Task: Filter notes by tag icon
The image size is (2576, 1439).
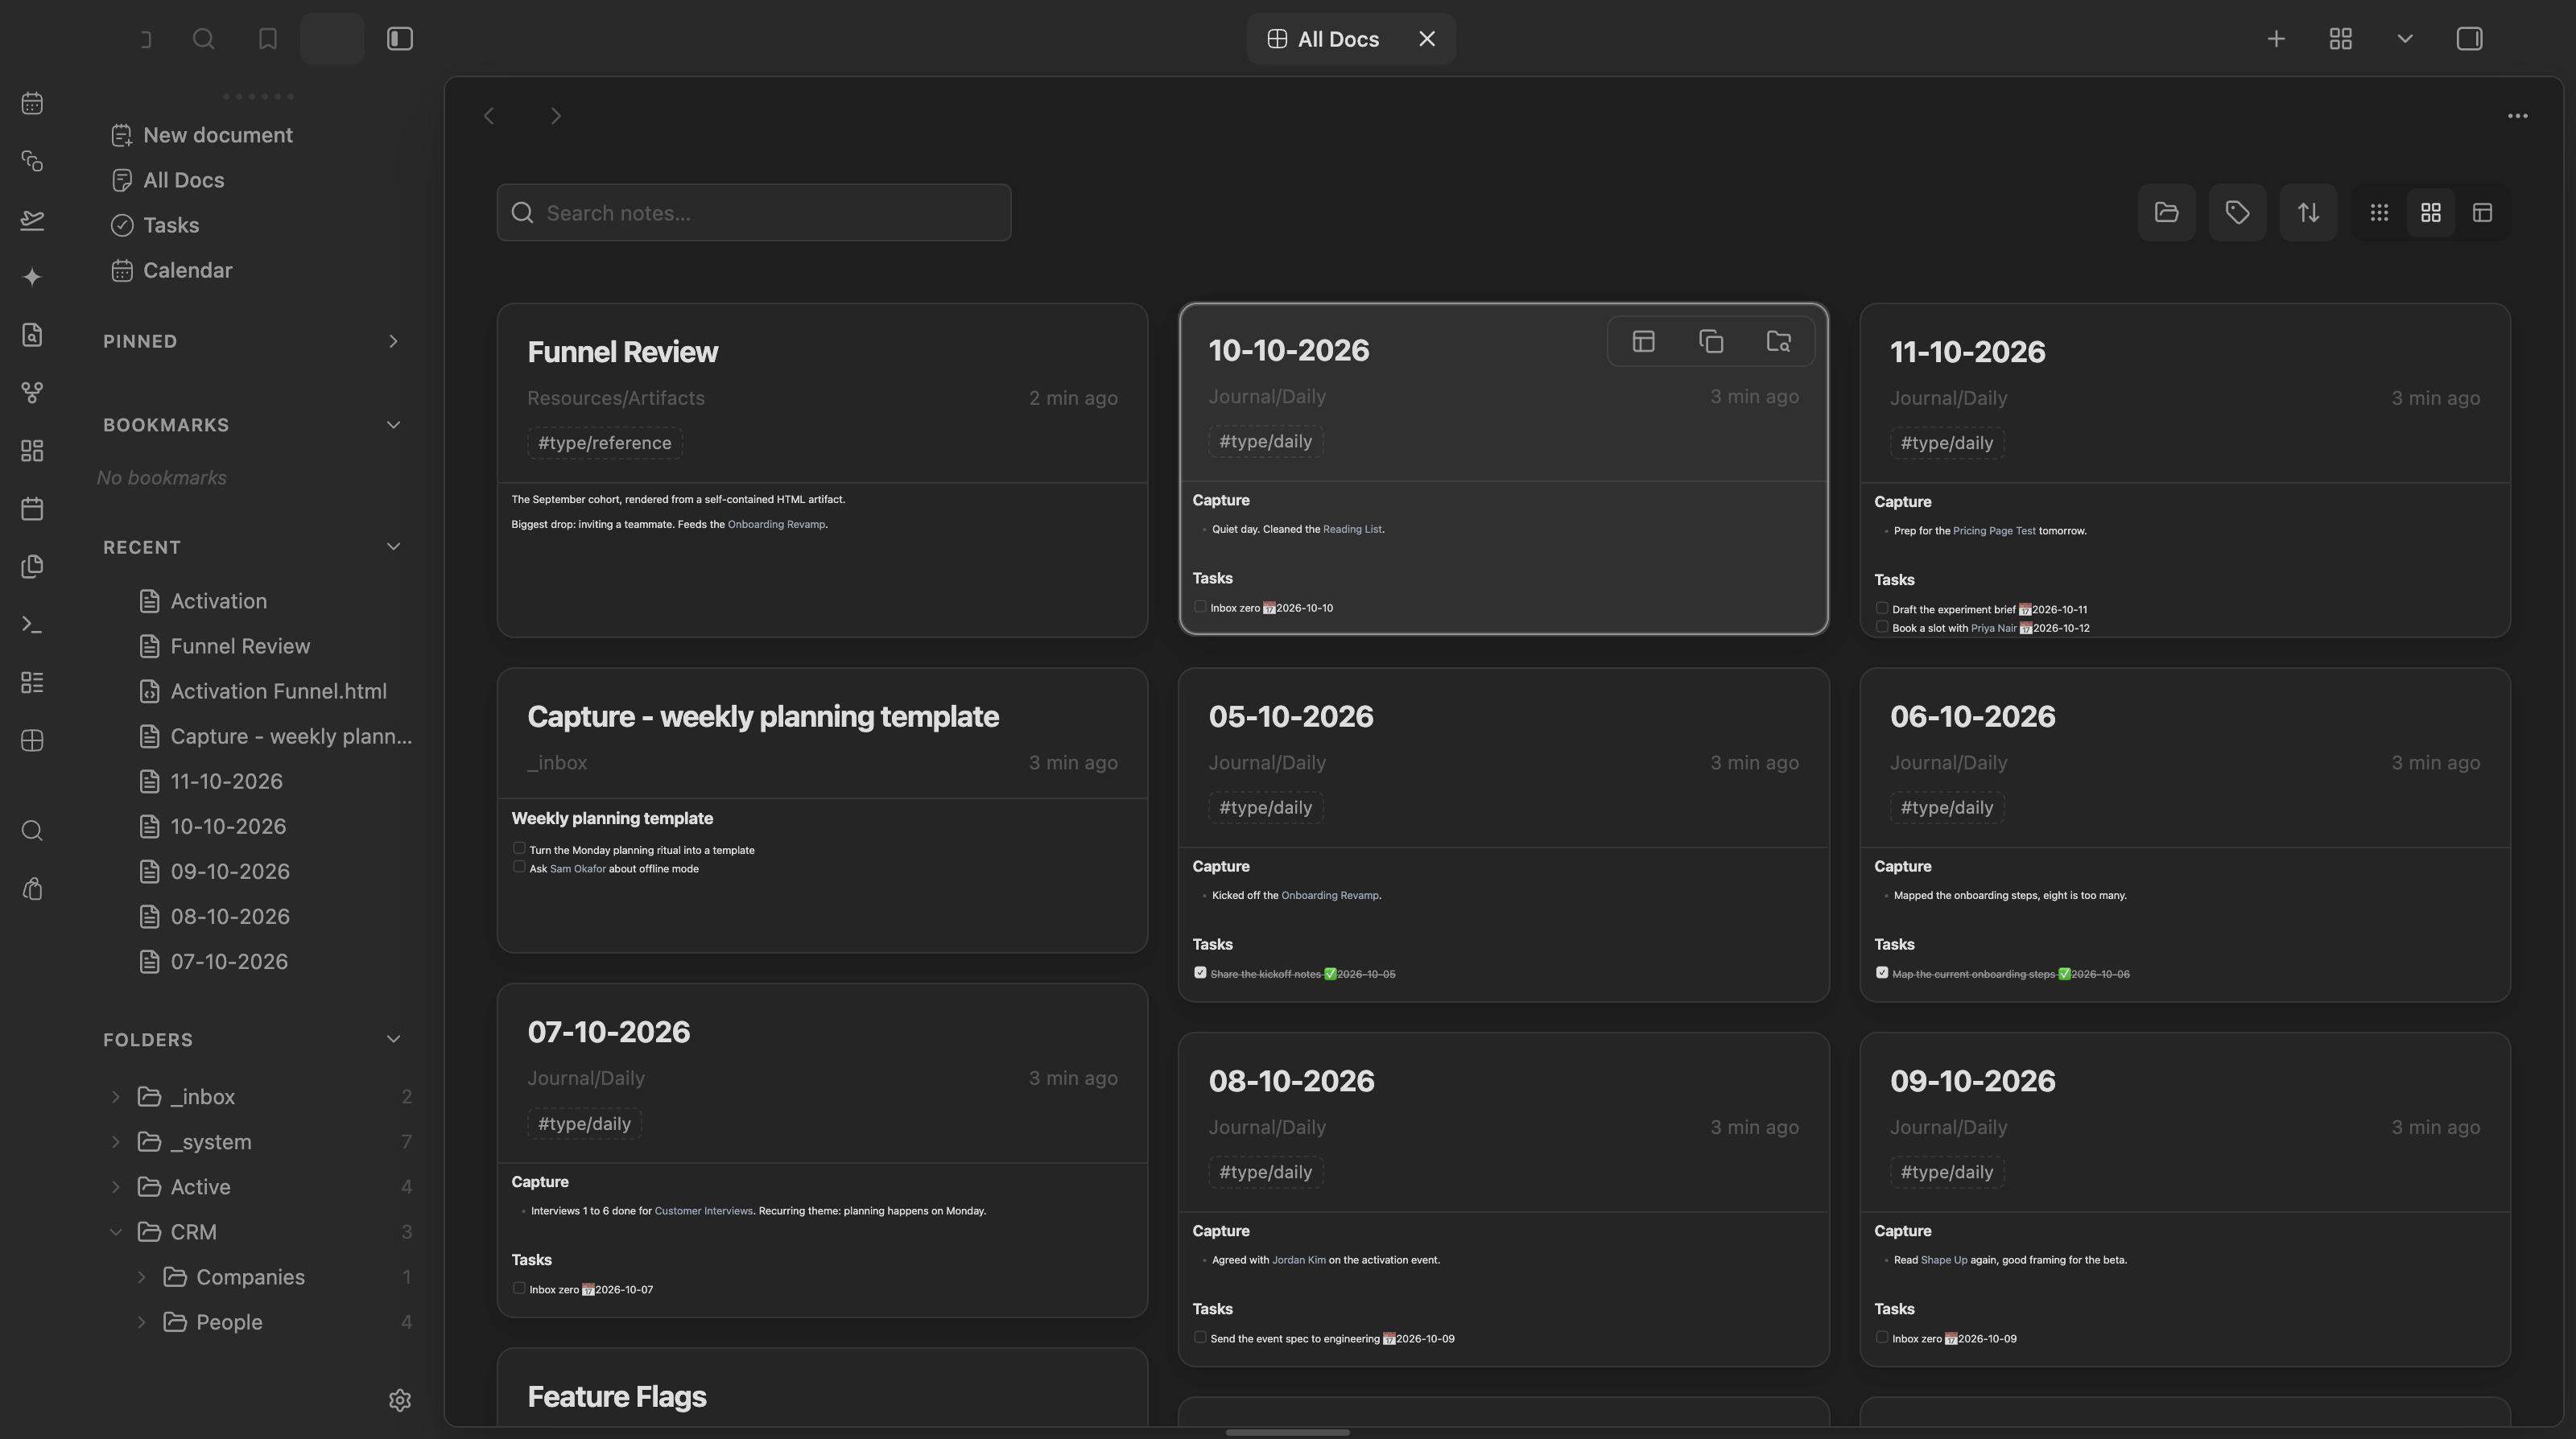Action: 2237,212
